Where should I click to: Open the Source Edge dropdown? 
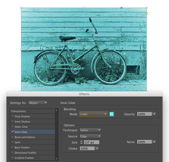90,136
